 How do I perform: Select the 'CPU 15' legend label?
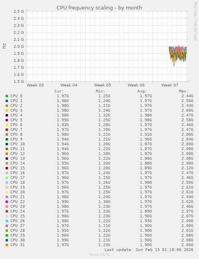(x=18, y=168)
